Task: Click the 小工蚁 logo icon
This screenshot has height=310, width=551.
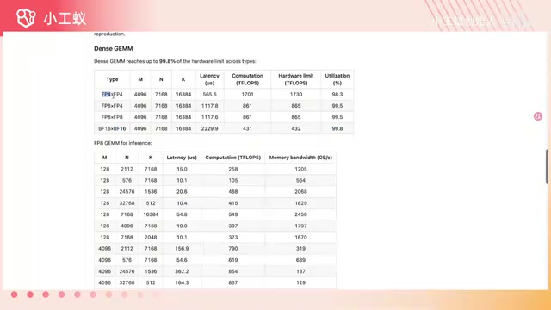Action: tap(26, 17)
